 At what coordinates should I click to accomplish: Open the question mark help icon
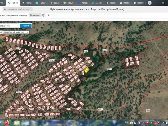pos(44,15)
